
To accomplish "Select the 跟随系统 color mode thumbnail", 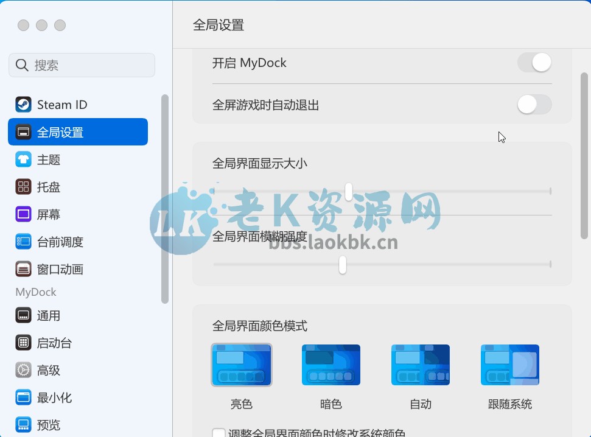I will click(510, 365).
